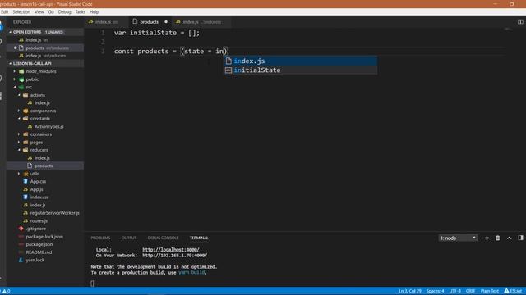Switch to the OUTPUT panel tab

129,238
